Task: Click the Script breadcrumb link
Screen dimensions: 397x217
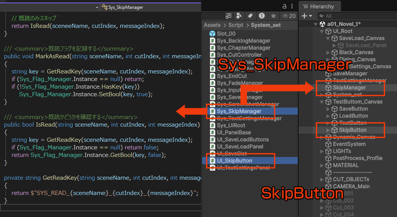Action: click(236, 25)
